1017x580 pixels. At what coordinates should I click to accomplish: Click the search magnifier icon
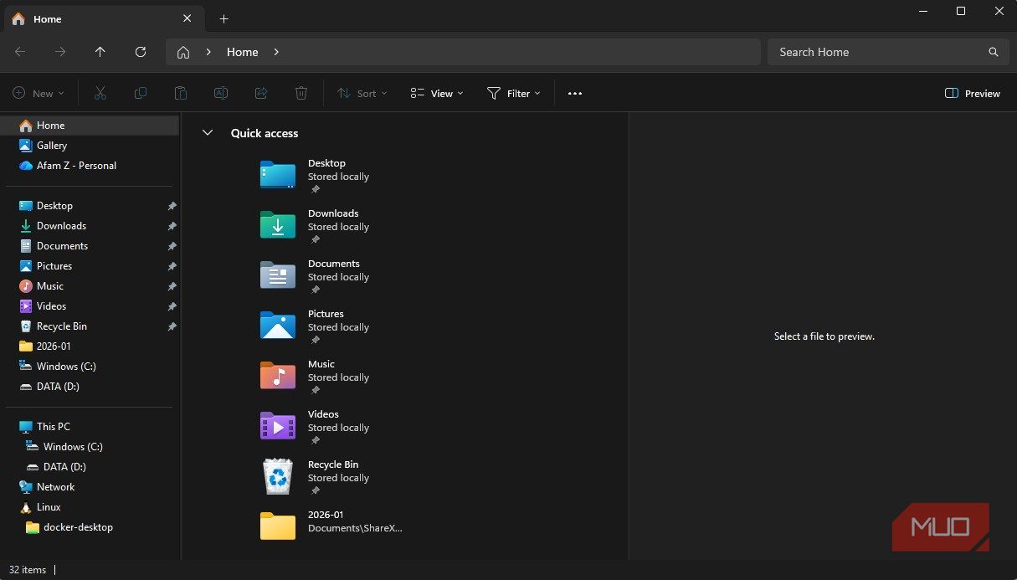click(994, 52)
